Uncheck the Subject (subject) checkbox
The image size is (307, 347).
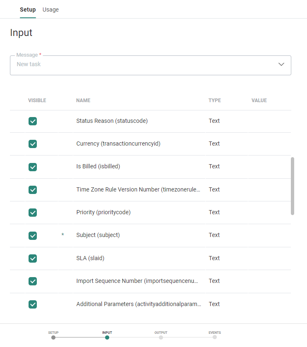33,235
